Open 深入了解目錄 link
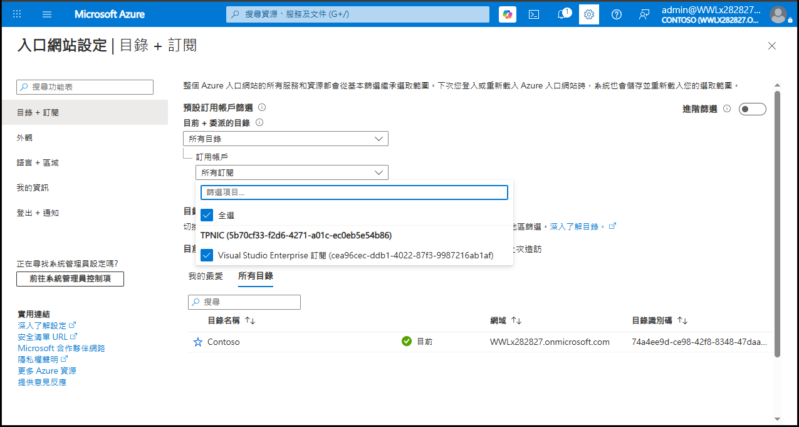The image size is (799, 427). click(583, 226)
